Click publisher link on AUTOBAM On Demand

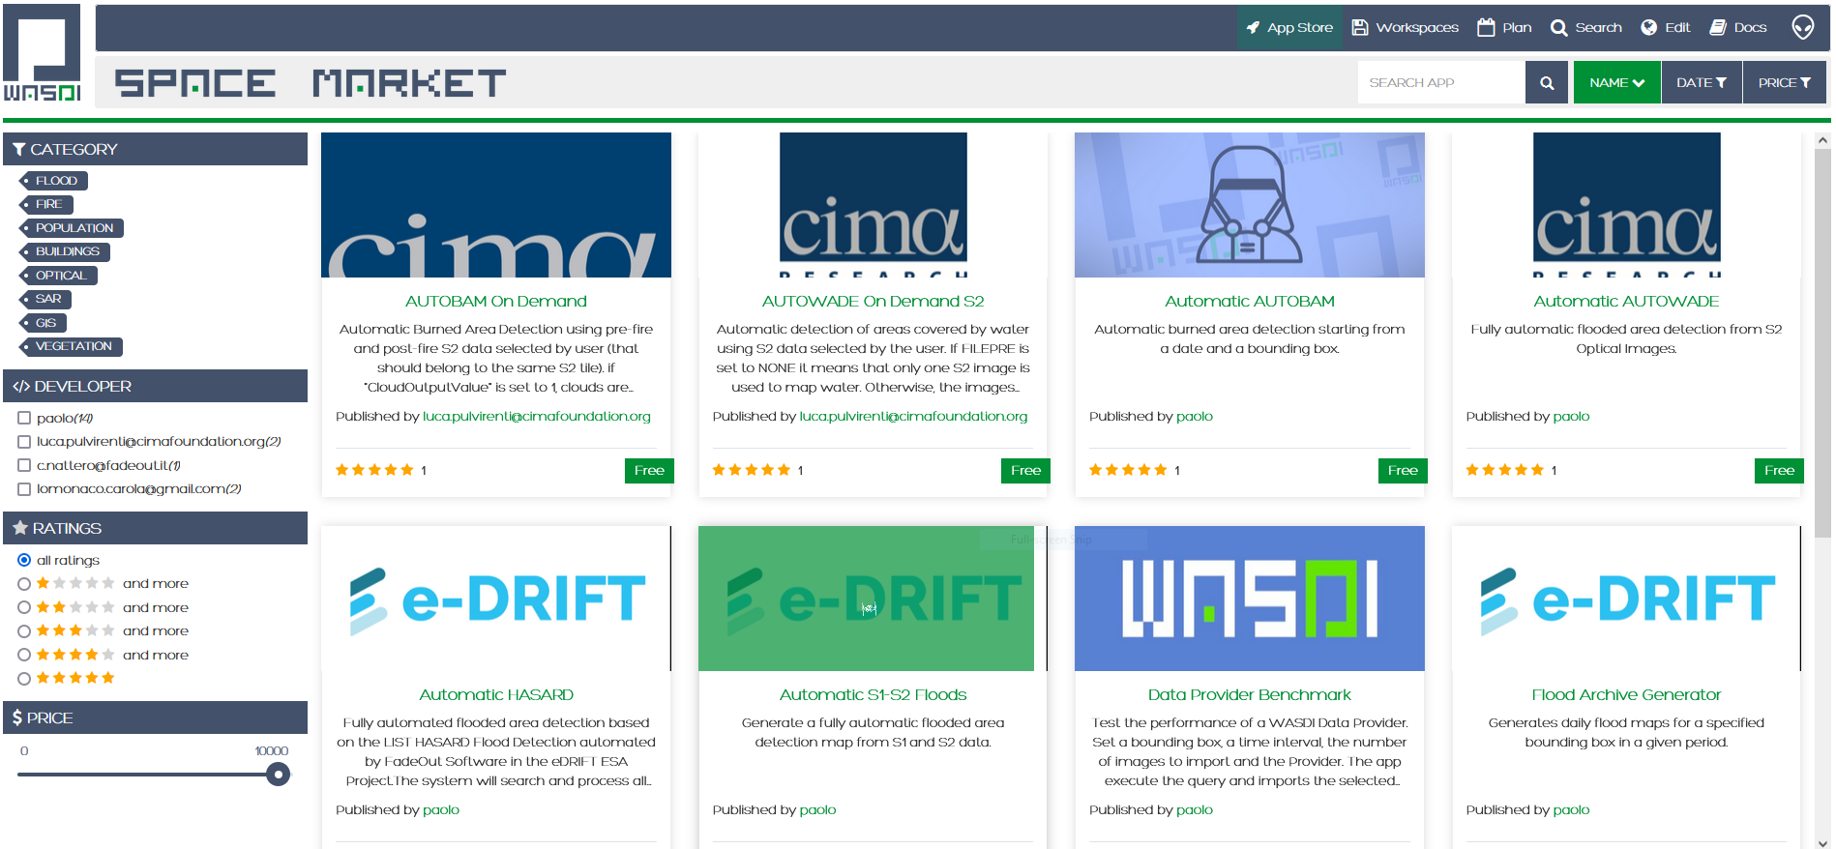coord(537,416)
